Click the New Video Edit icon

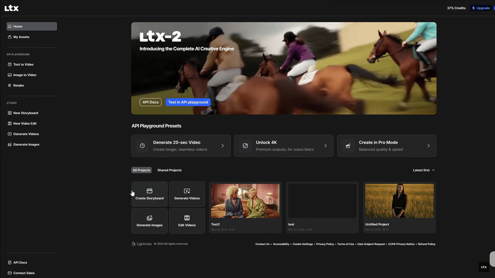click(x=10, y=124)
